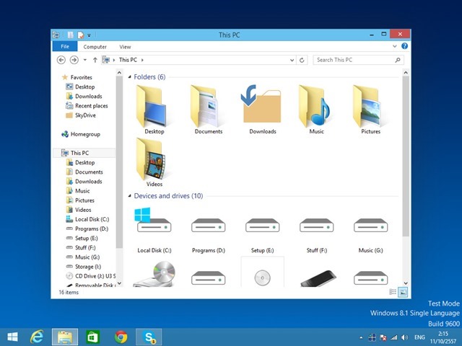Click New folder icon in quick access toolbar
The image size is (462, 346).
[x=80, y=35]
